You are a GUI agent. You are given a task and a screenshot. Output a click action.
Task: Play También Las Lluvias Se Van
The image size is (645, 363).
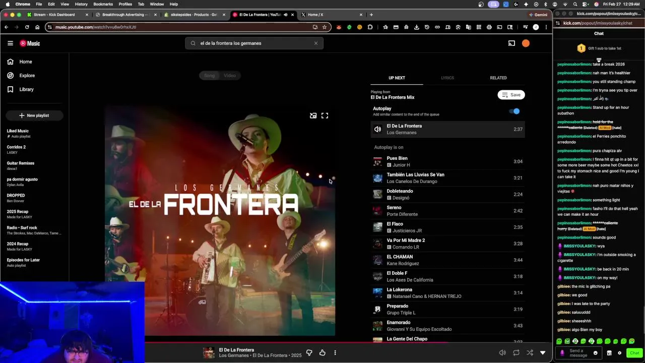point(447,178)
